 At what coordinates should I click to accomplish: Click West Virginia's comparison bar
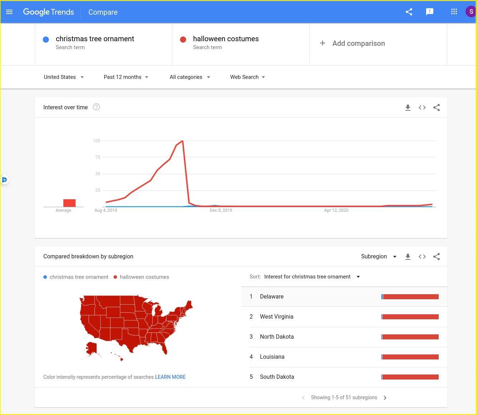pos(410,317)
